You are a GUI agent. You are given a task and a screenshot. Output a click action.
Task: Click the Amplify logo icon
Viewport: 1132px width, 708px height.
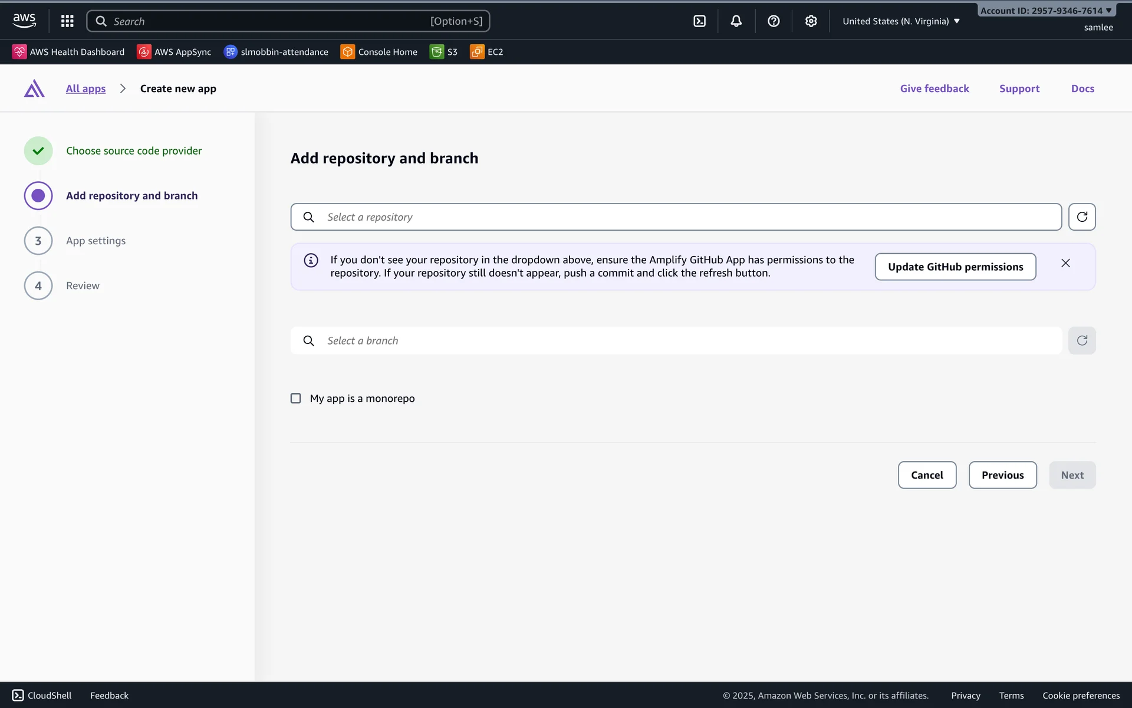coord(34,88)
